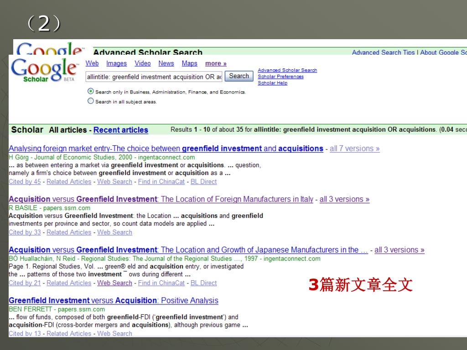Viewport: 467px width, 350px height.
Task: Open BL Direct for H Görg result
Action: click(x=203, y=181)
